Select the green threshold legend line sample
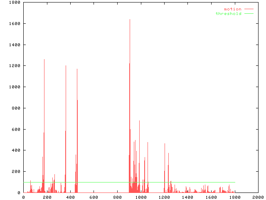Viewport: 266px width, 200px height. [249, 14]
